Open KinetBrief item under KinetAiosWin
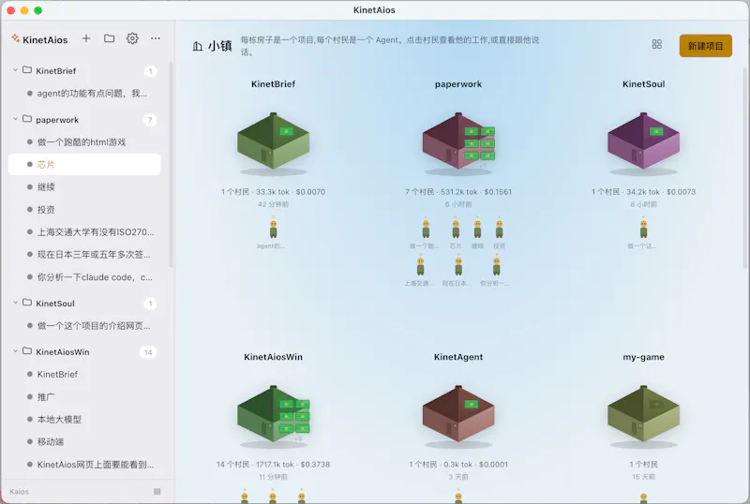The image size is (750, 504). [84, 375]
